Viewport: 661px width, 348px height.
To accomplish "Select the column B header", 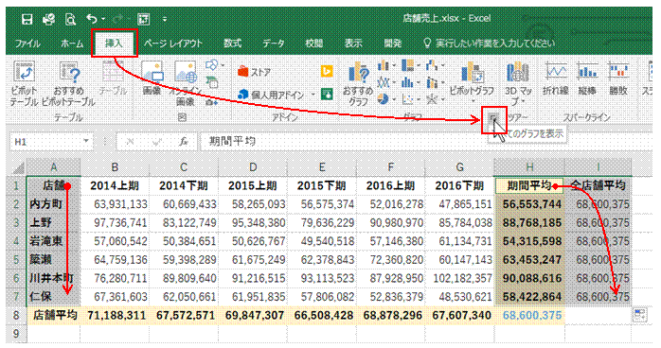I will point(115,167).
